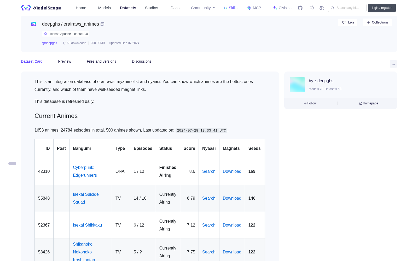Click the Finished Airing status cell
The width and height of the screenshot is (418, 261).
coord(168,171)
